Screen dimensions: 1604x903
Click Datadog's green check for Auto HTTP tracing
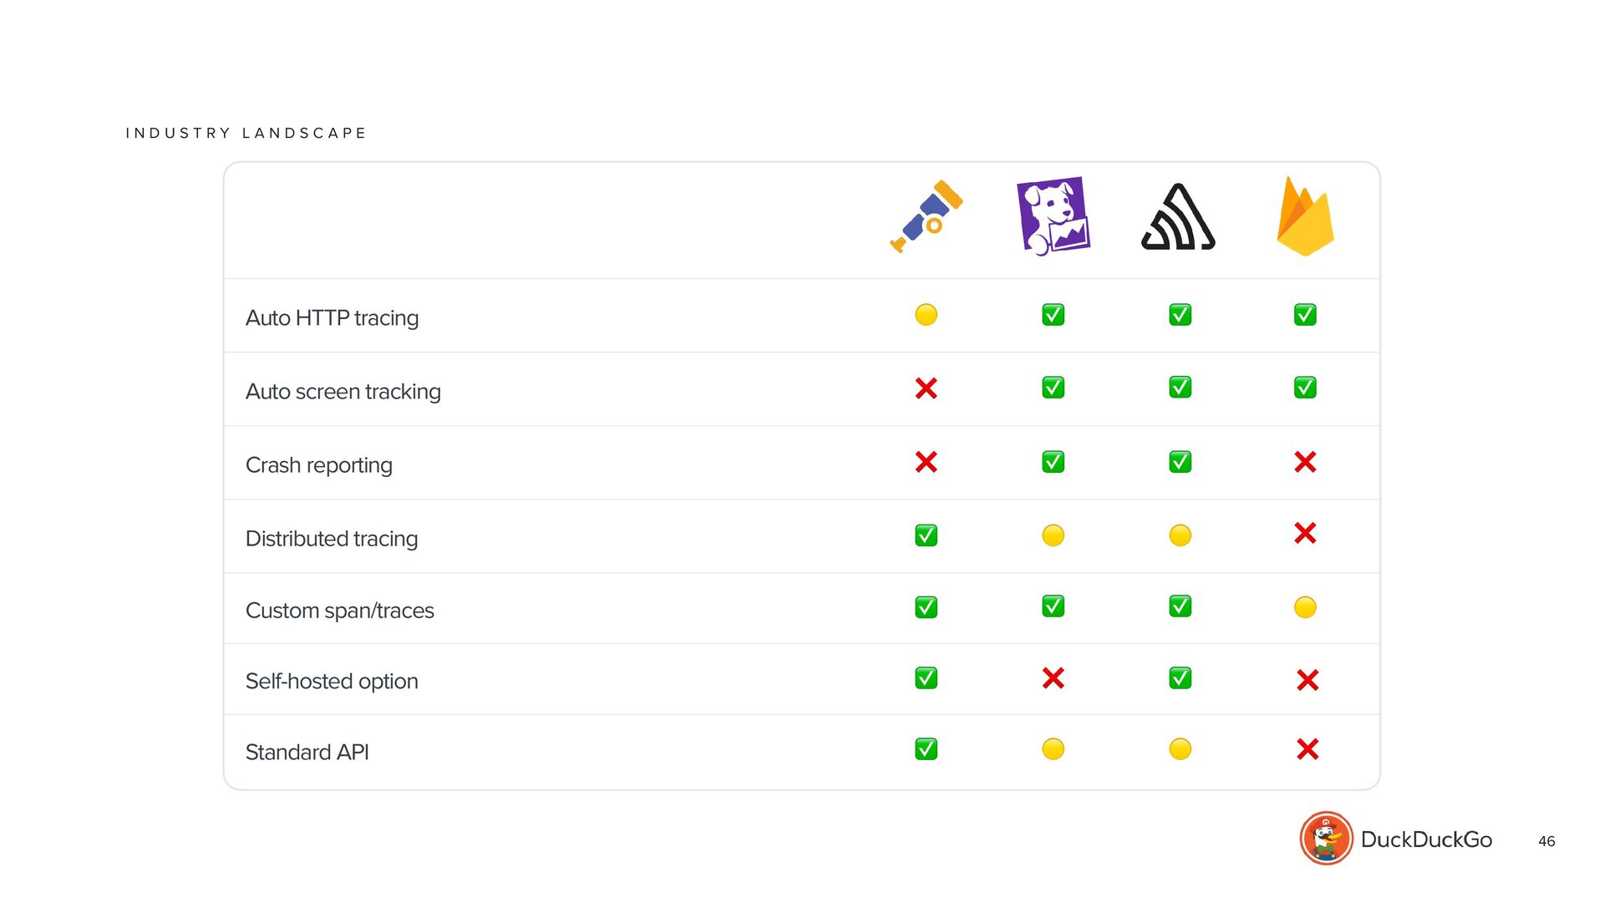coord(1053,315)
